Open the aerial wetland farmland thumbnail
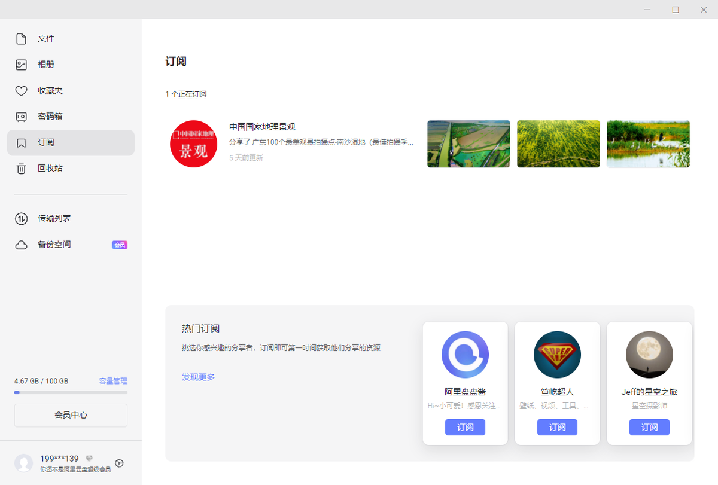 (x=468, y=144)
